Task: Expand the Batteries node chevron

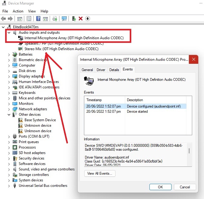Action: click(9, 55)
